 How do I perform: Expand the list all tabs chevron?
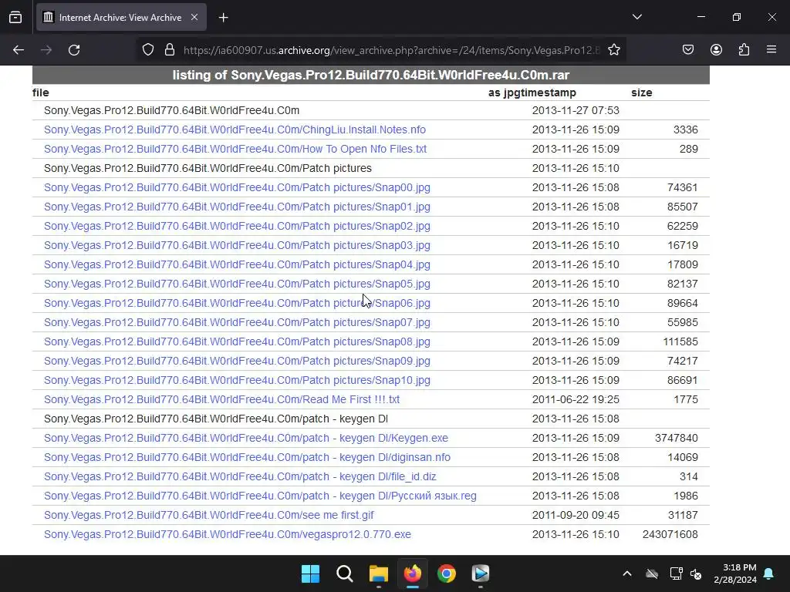(636, 17)
